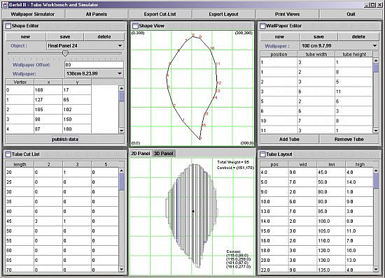Click the Gerbil II title bar application icon
The image size is (385, 278).
[x=5, y=5]
